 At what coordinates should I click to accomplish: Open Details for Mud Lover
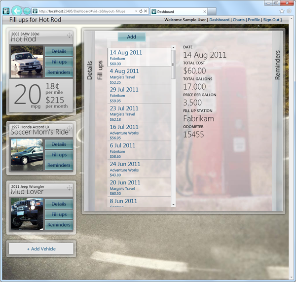point(59,204)
